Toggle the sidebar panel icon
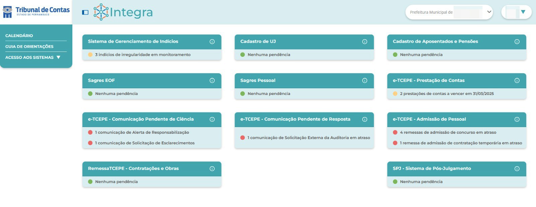The height and width of the screenshot is (207, 536). coord(85,12)
